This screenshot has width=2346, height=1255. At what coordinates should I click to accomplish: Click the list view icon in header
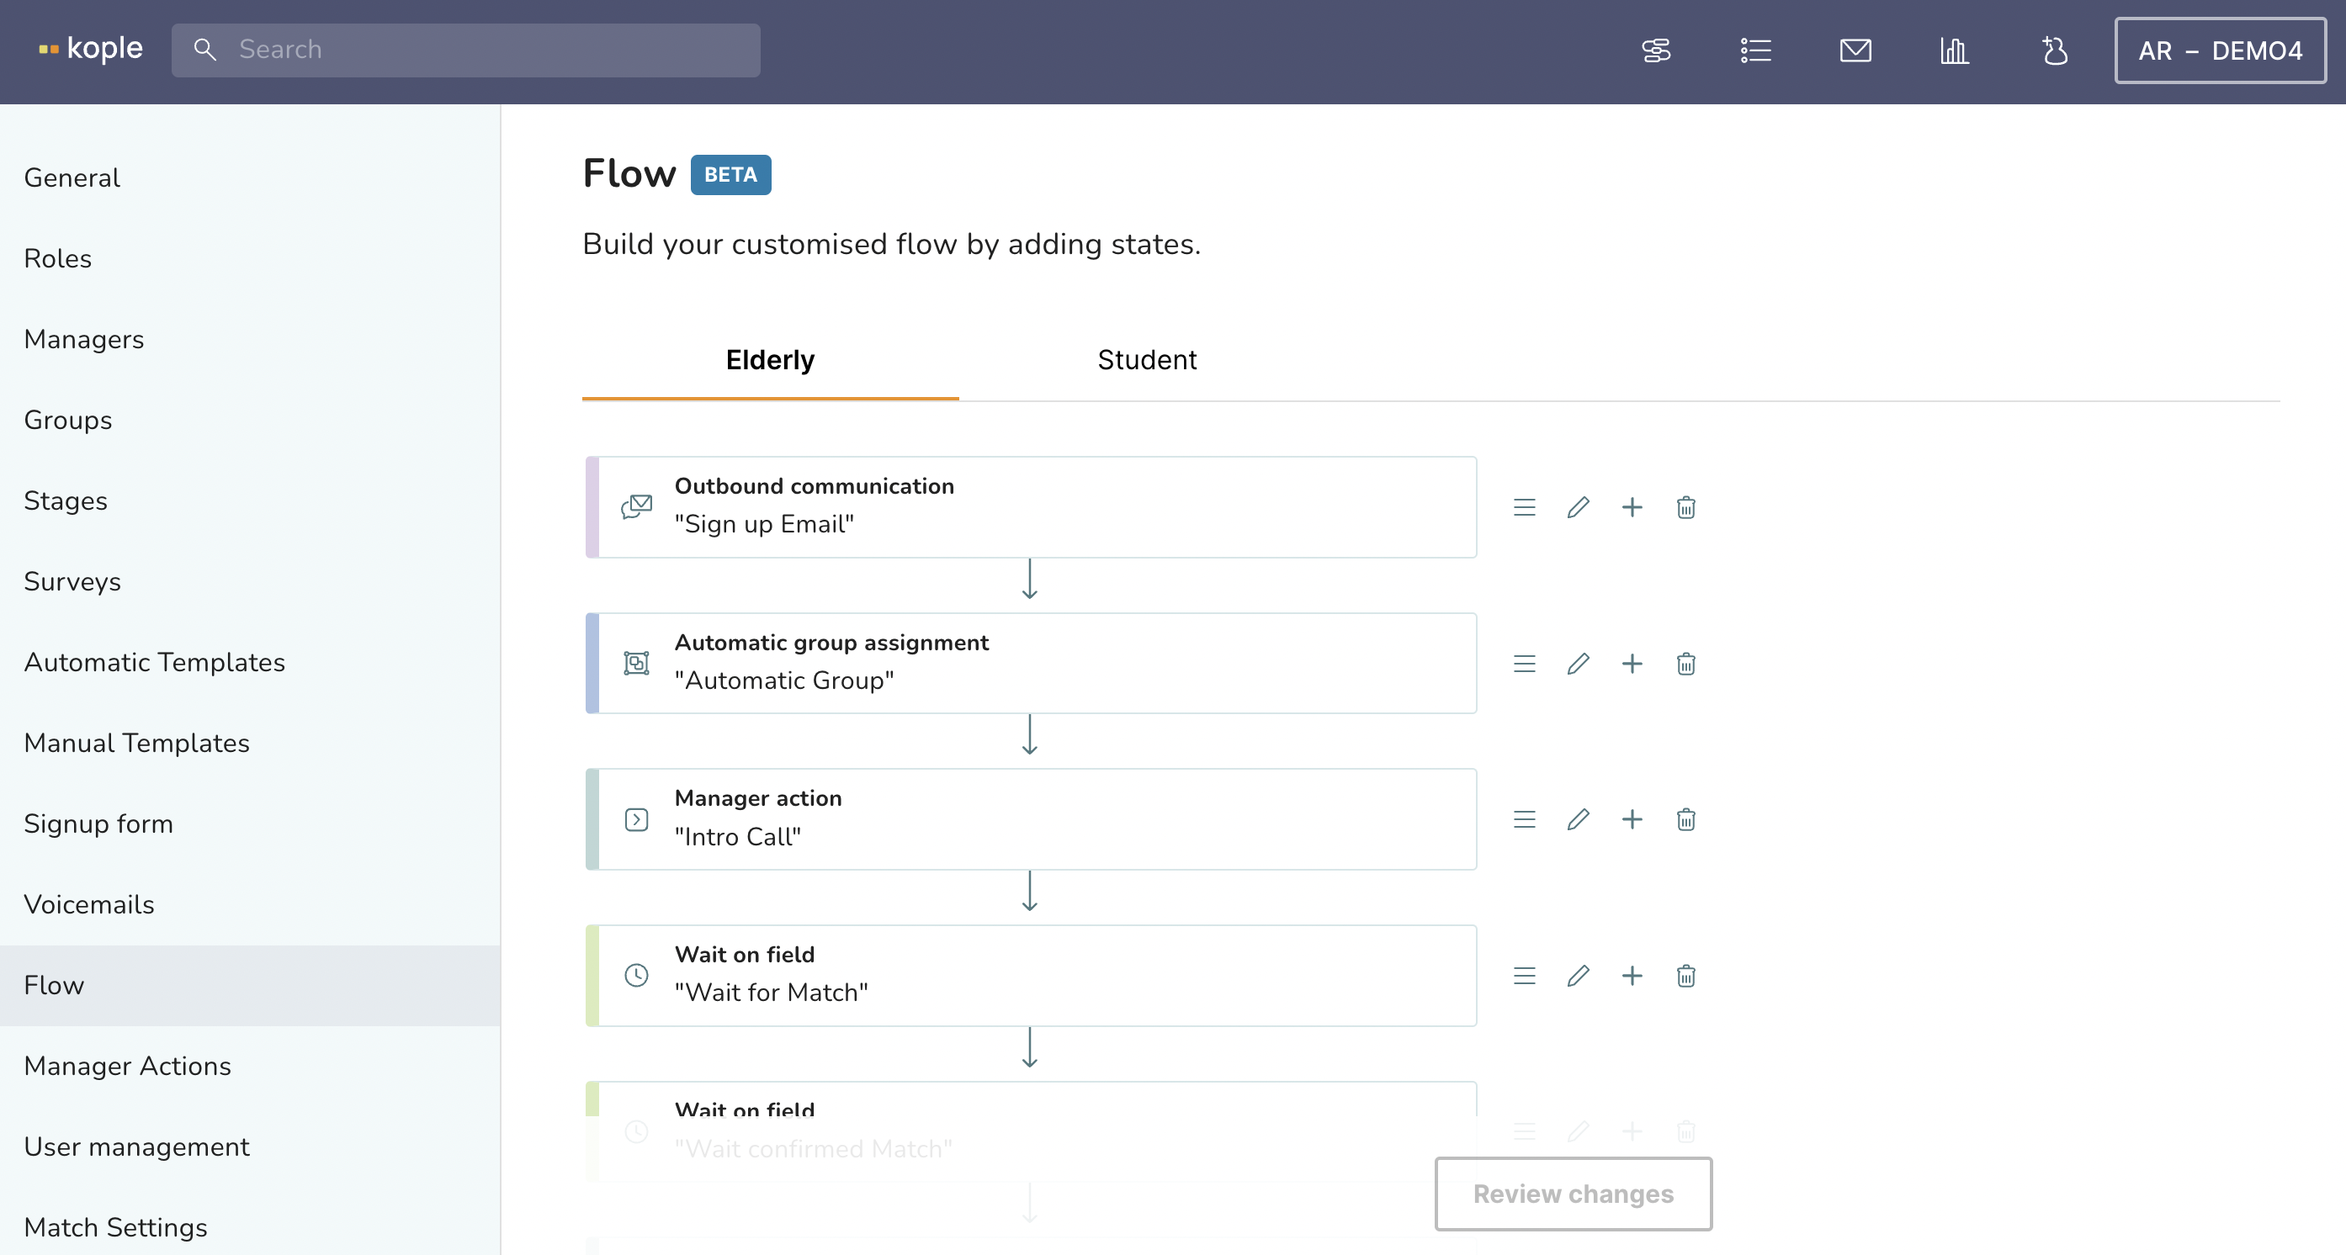click(1755, 51)
